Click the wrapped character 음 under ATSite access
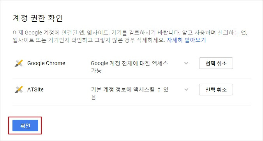The width and height of the screenshot is (263, 141). coord(94,97)
